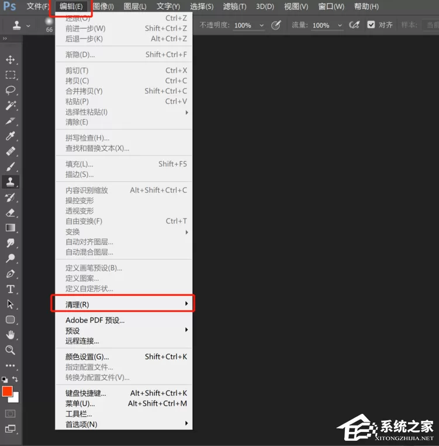Click the white background color swatch
Screen dimensions: 439x446
(x=15, y=399)
